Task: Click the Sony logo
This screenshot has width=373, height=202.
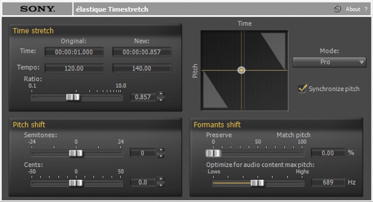Action: click(38, 9)
